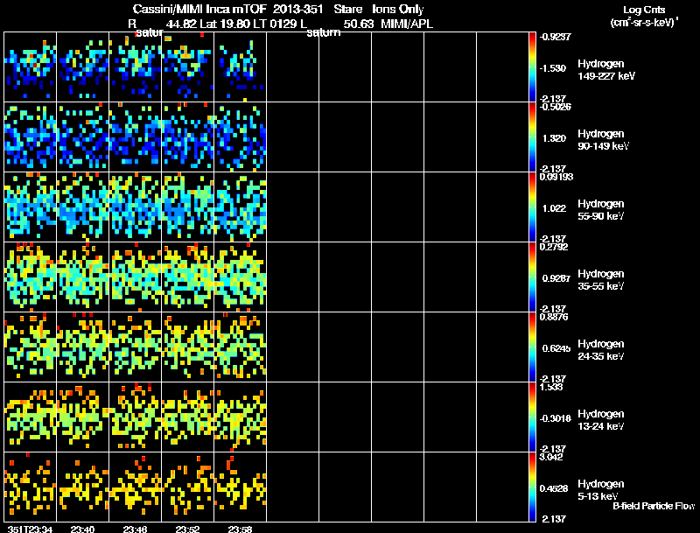Image resolution: width=700 pixels, height=533 pixels.
Task: Click the color bar for Hydrogen 149-227 keV
Action: click(532, 67)
